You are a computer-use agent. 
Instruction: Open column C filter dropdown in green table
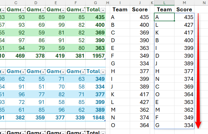(23, 10)
